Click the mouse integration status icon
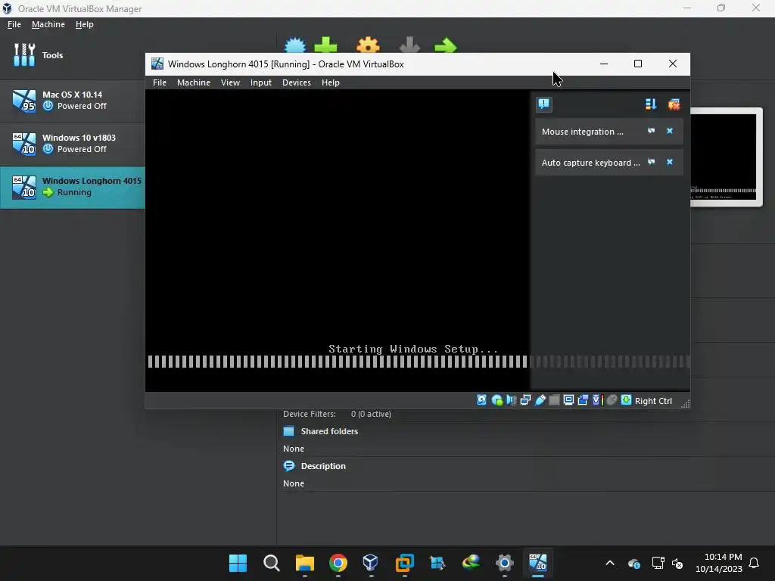Viewport: 775px width, 581px height. 612,400
